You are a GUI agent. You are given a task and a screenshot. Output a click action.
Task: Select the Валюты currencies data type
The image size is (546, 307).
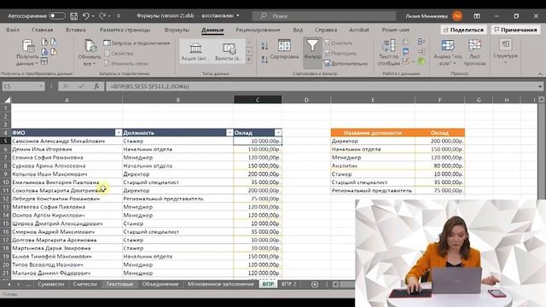click(x=229, y=51)
